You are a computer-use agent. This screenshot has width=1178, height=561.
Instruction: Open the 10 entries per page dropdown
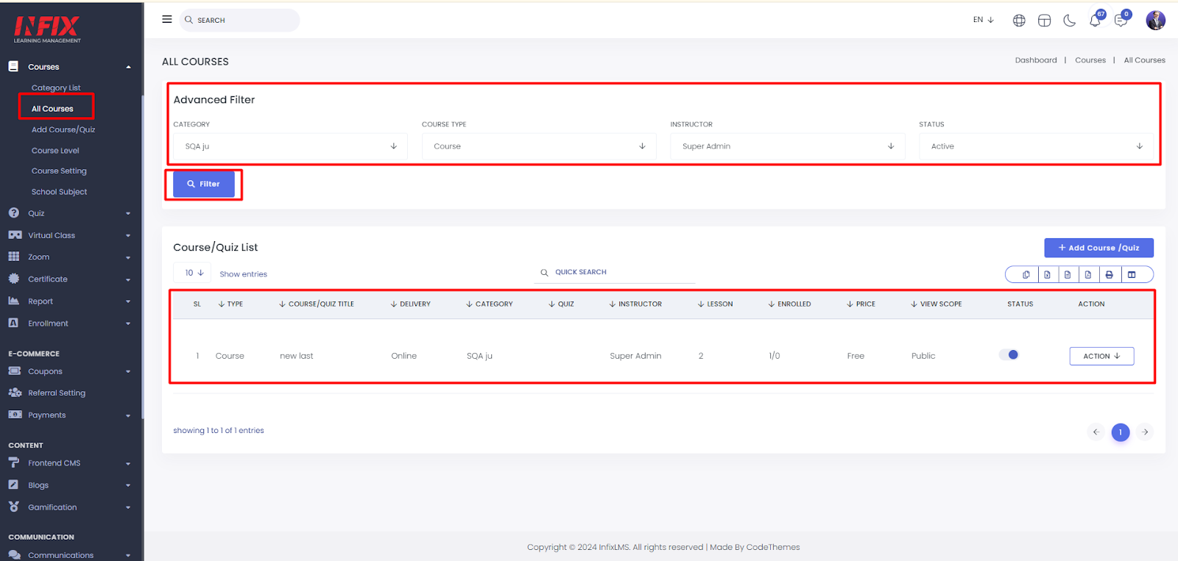(192, 273)
